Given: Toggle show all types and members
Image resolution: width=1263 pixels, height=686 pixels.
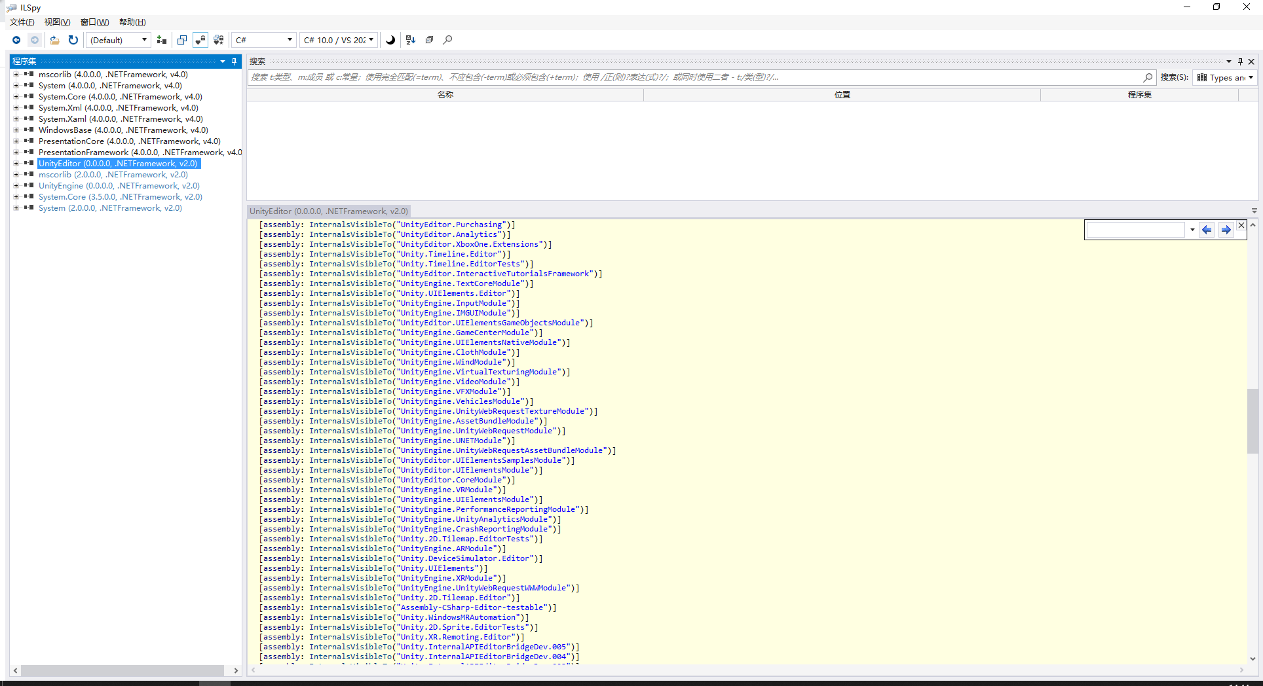Looking at the screenshot, I should 219,40.
